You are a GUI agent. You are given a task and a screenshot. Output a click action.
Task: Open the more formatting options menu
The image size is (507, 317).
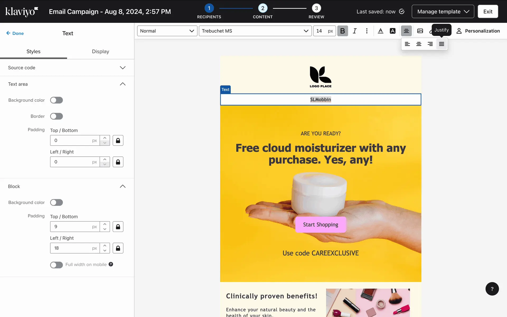[x=367, y=31]
